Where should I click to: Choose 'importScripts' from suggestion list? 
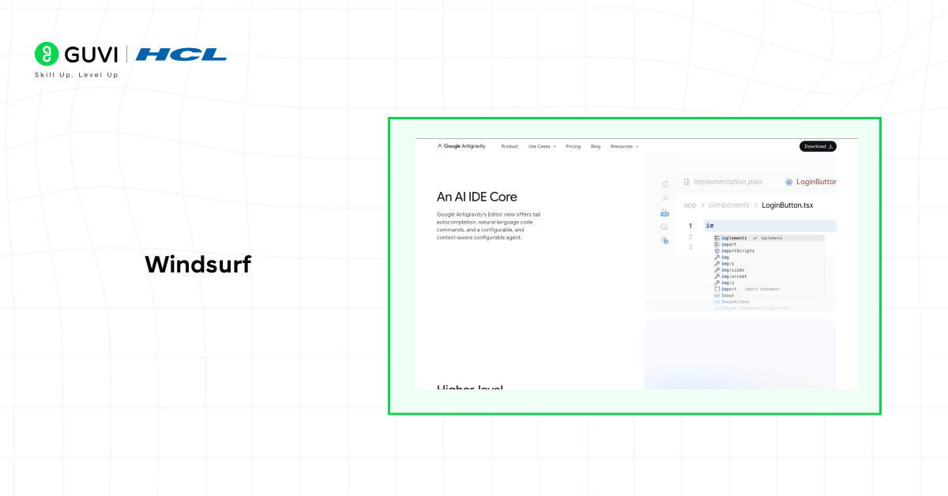[x=737, y=251]
